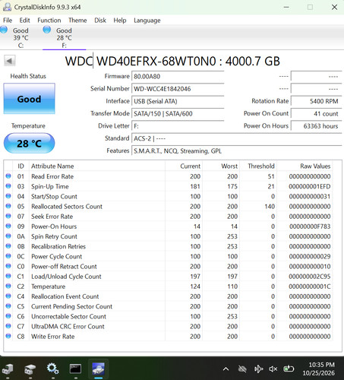Click status icon for Uncorrectable Sector Count
The width and height of the screenshot is (344, 380).
8,316
